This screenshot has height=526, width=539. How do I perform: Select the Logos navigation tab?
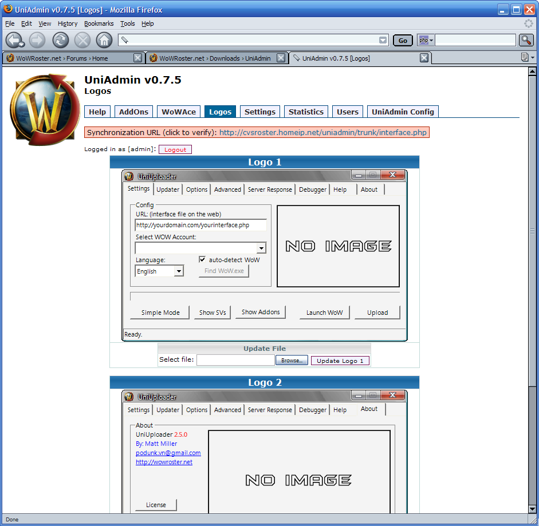(x=220, y=112)
